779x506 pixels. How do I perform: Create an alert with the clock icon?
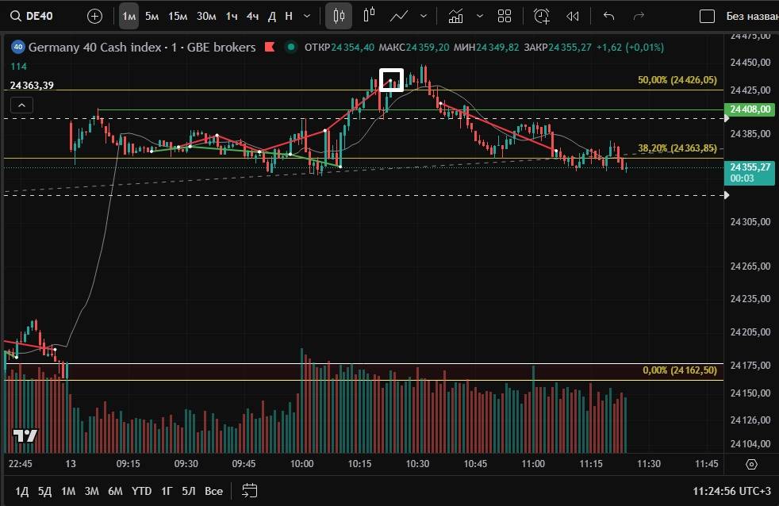click(542, 16)
